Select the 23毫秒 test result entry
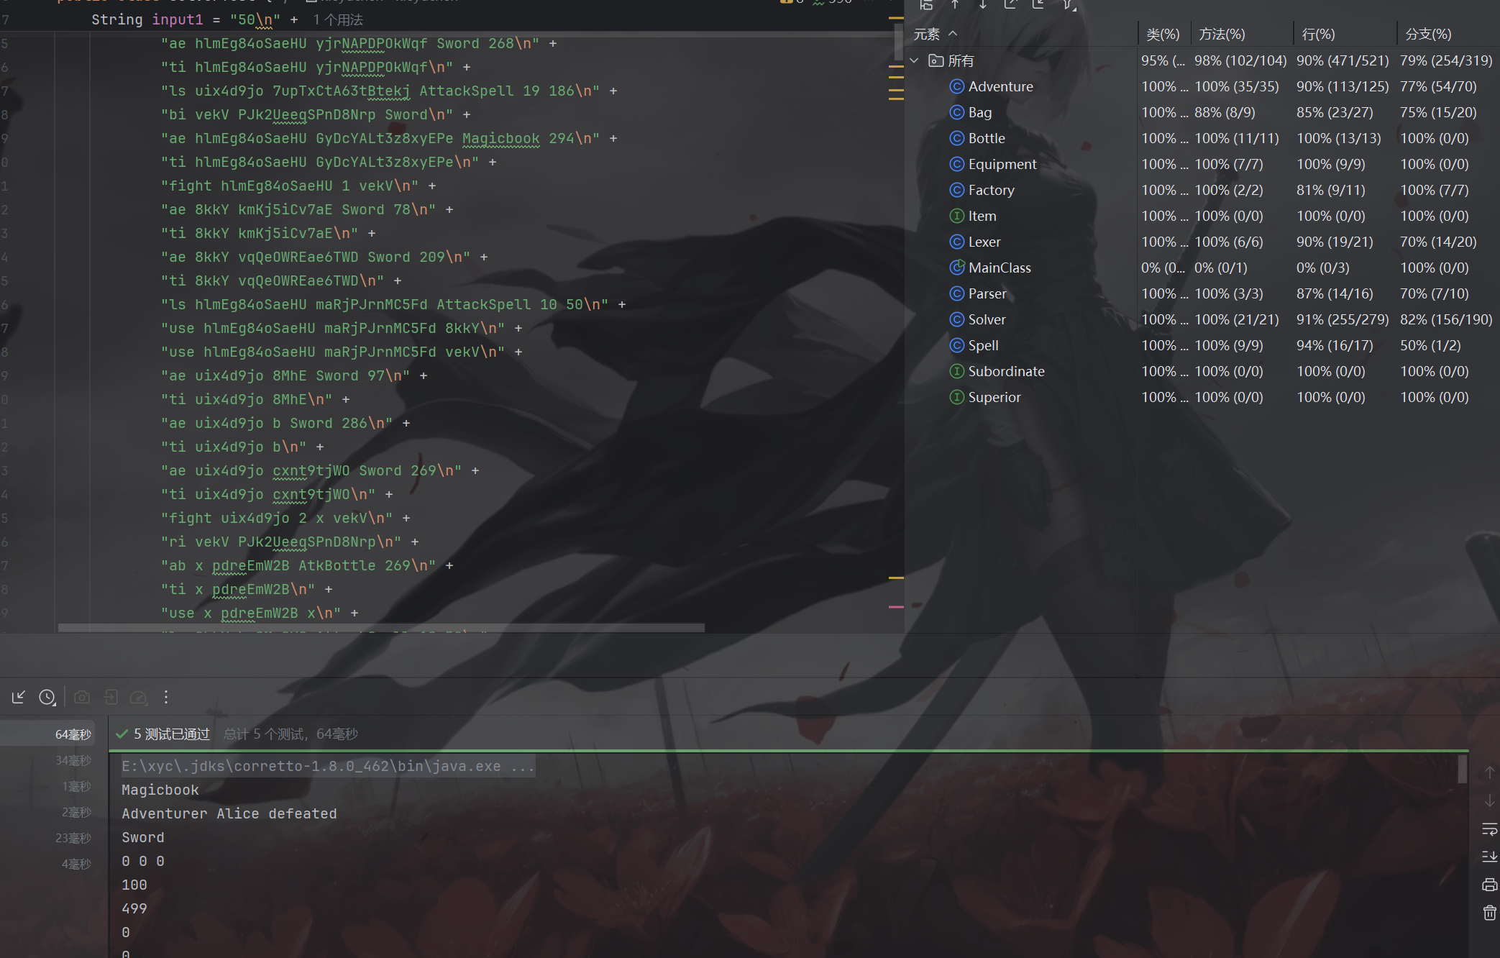 [x=72, y=838]
